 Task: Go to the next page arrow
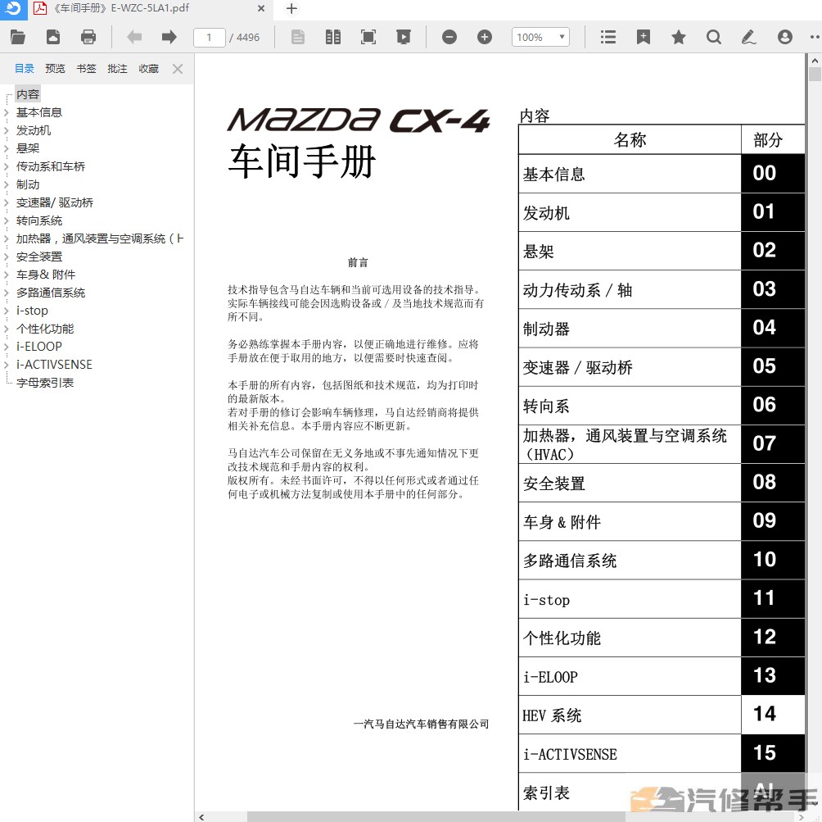(169, 37)
